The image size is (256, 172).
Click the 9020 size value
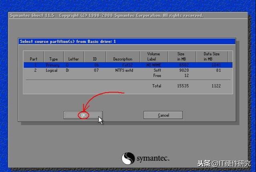click(x=184, y=71)
